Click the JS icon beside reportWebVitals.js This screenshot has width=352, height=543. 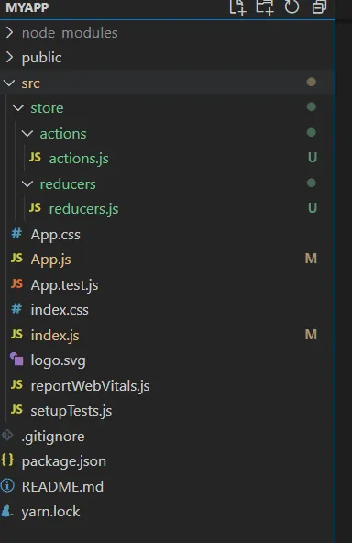click(x=16, y=384)
